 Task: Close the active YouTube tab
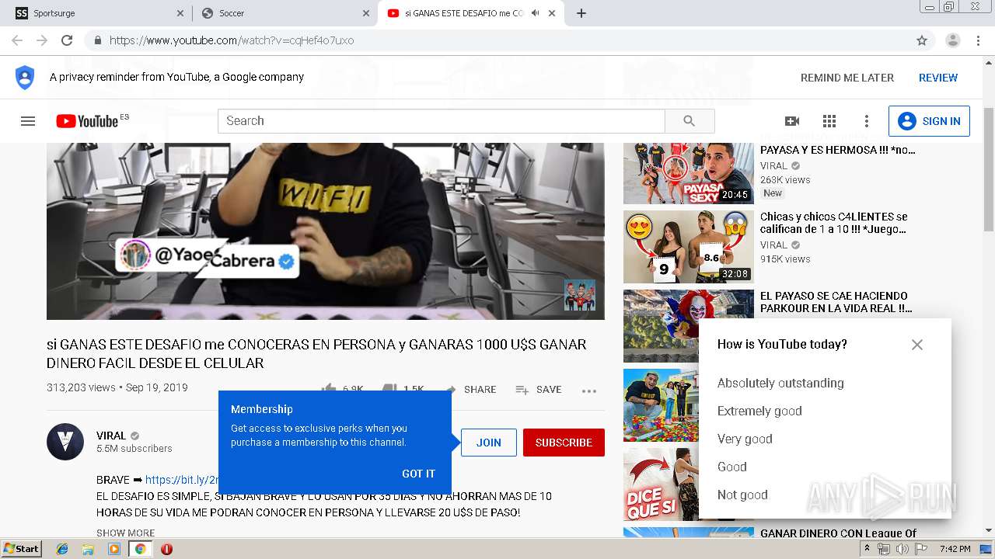[552, 13]
